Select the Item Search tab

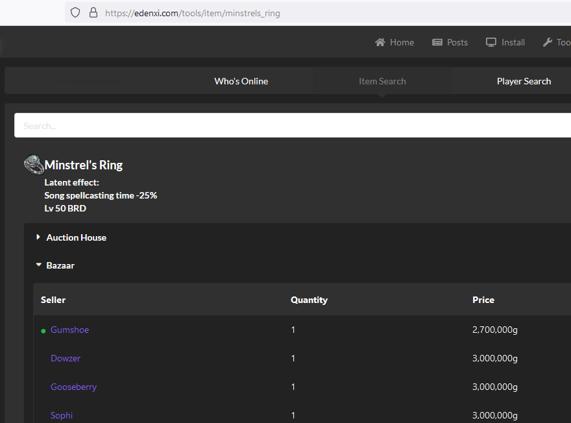click(382, 80)
